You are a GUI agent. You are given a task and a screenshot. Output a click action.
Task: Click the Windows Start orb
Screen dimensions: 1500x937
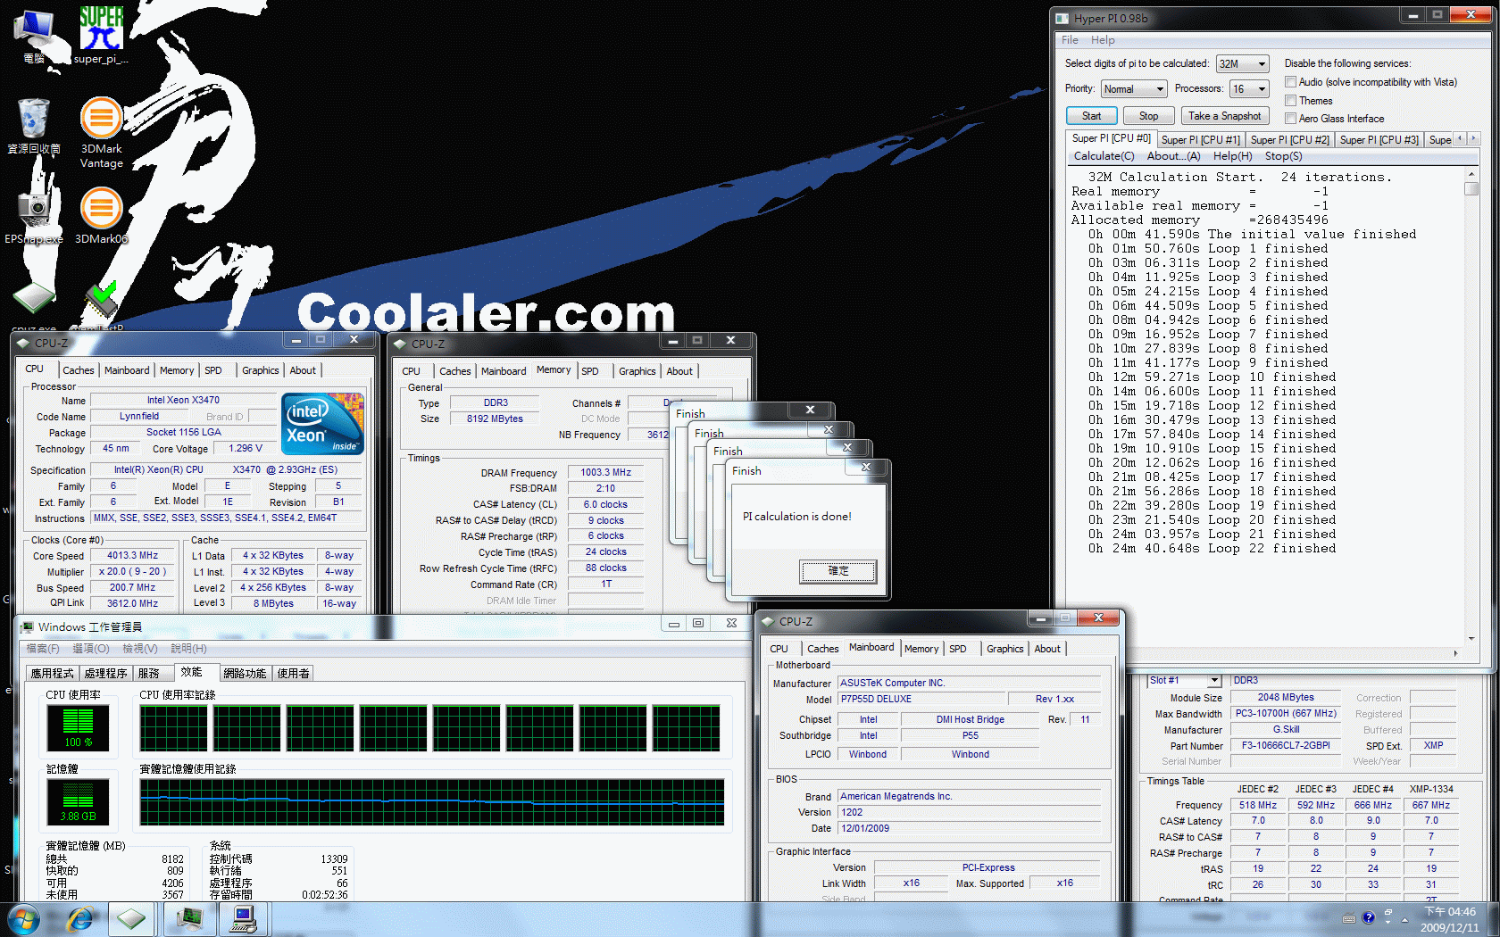[x=22, y=919]
